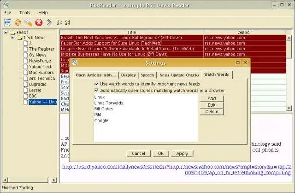Click the document icon beside Mac Rumors
The width and height of the screenshot is (295, 193).
pyautogui.click(x=26, y=73)
